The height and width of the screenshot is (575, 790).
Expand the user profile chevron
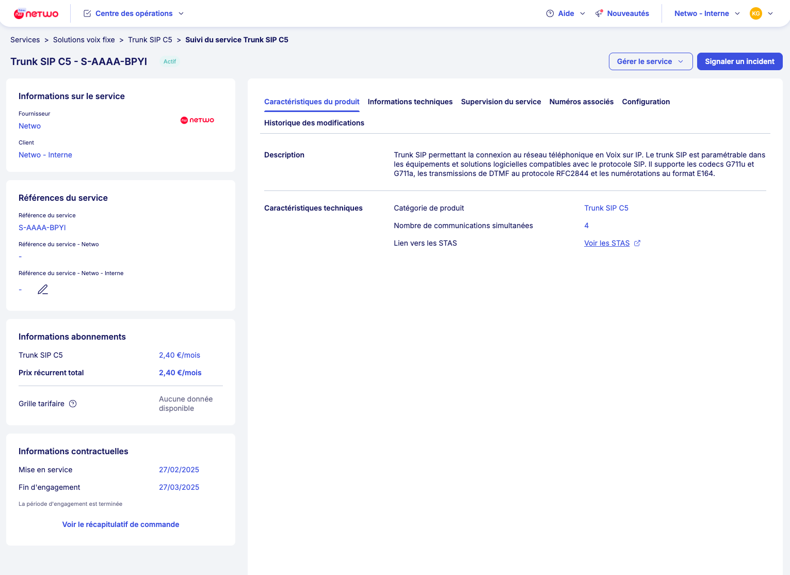[x=770, y=13]
